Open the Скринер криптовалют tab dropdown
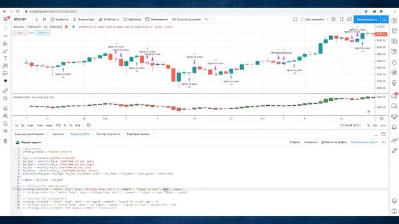Viewport: 399px width, 224px height. (31, 134)
